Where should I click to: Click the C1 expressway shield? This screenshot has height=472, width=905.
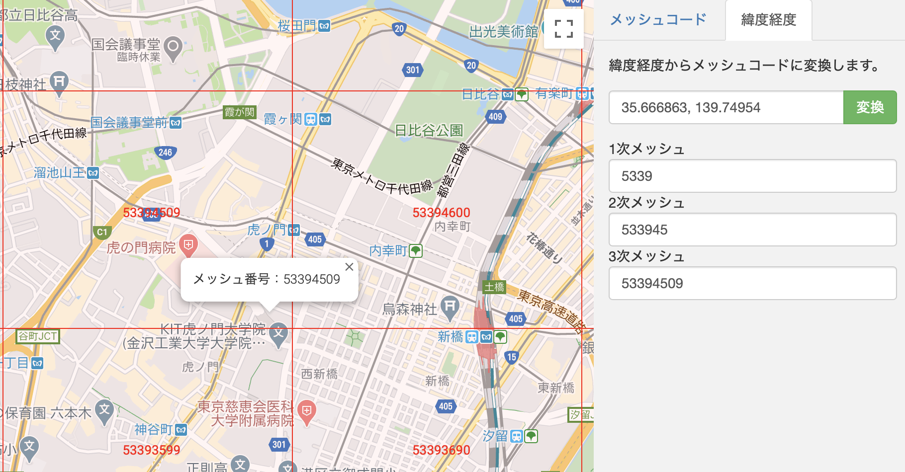point(102,232)
